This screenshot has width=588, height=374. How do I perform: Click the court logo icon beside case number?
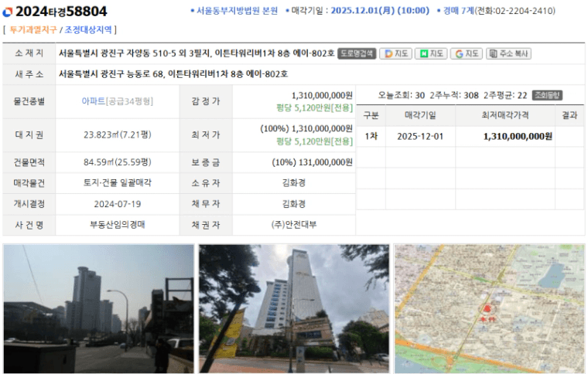9,12
